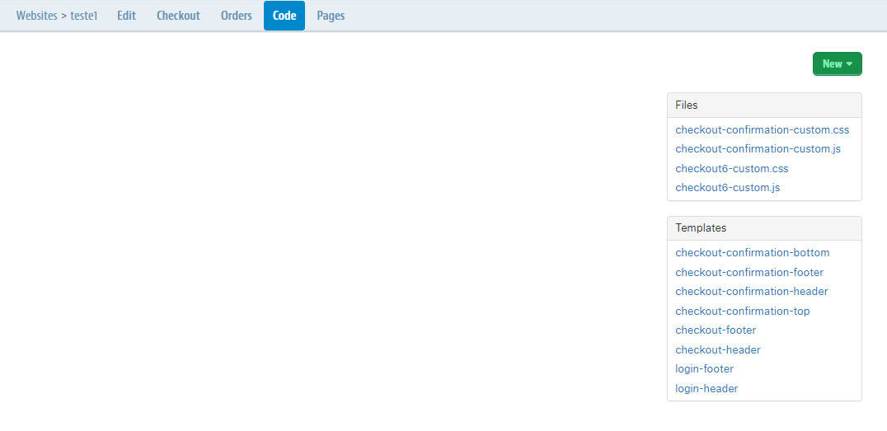The image size is (887, 431).
Task: Open the checkout6-custom.css file
Action: (x=731, y=169)
